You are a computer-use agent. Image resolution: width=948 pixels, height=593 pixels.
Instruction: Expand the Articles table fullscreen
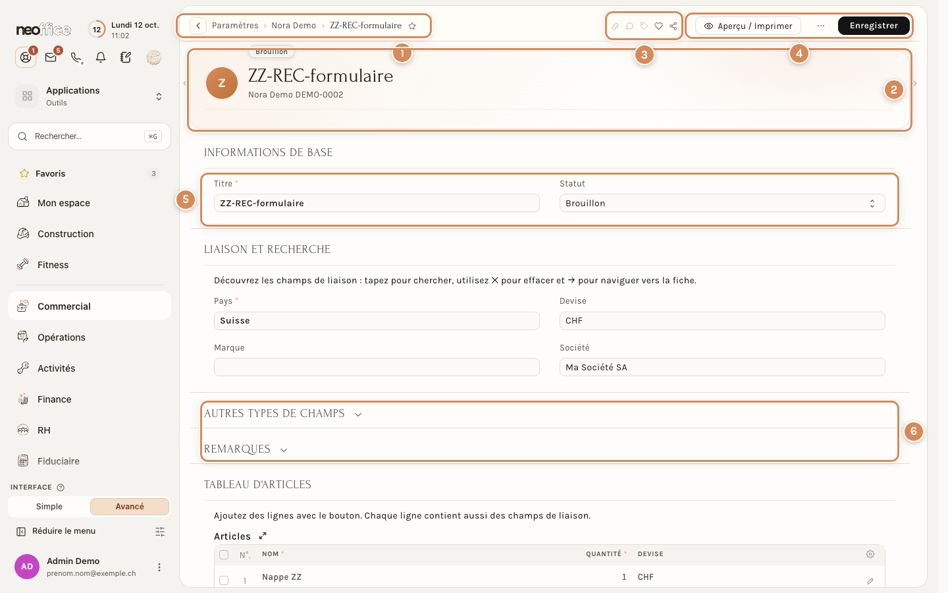(262, 536)
